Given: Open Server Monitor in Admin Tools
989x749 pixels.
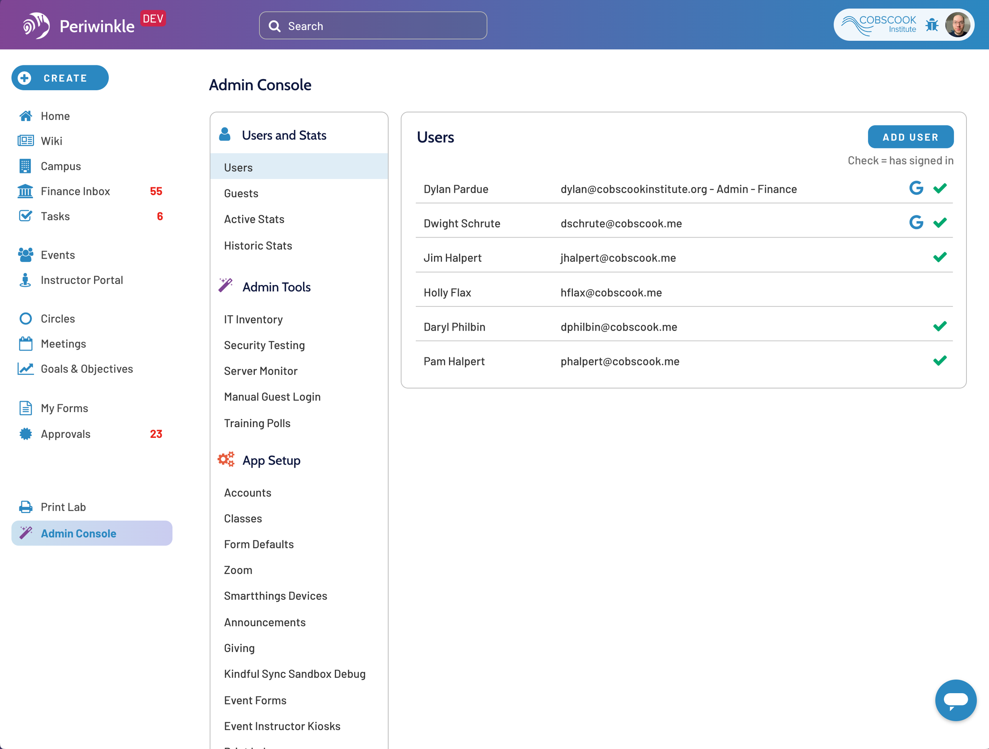Looking at the screenshot, I should coord(261,371).
